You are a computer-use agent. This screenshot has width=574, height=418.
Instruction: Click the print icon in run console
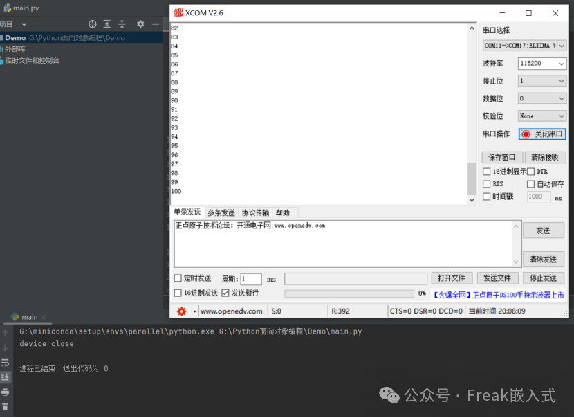tap(6, 392)
